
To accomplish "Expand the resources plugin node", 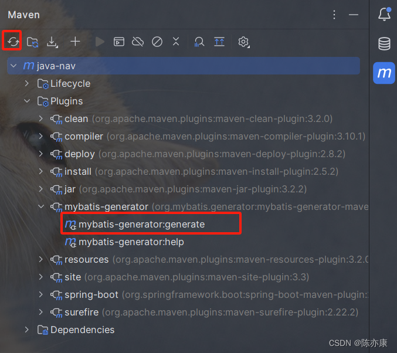I will pos(41,259).
